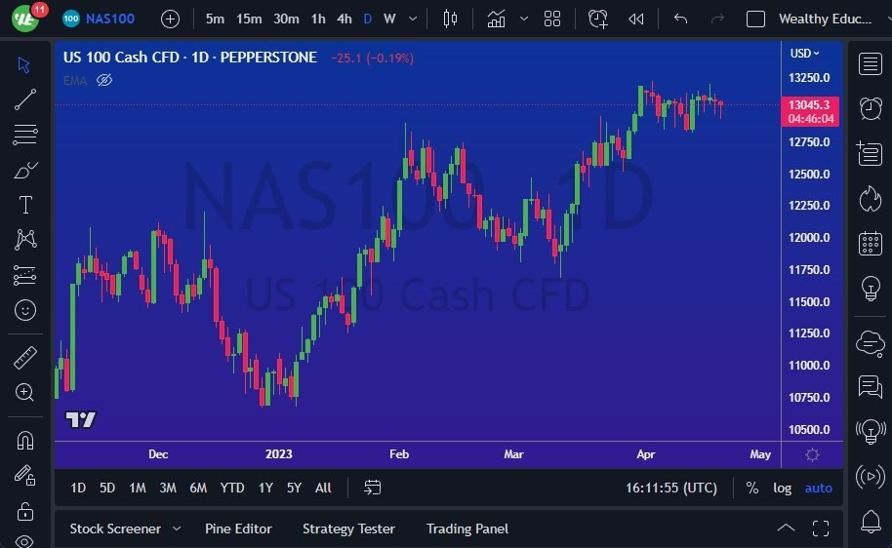Open the chart layout grid selector
This screenshot has width=892, height=548.
[x=551, y=19]
